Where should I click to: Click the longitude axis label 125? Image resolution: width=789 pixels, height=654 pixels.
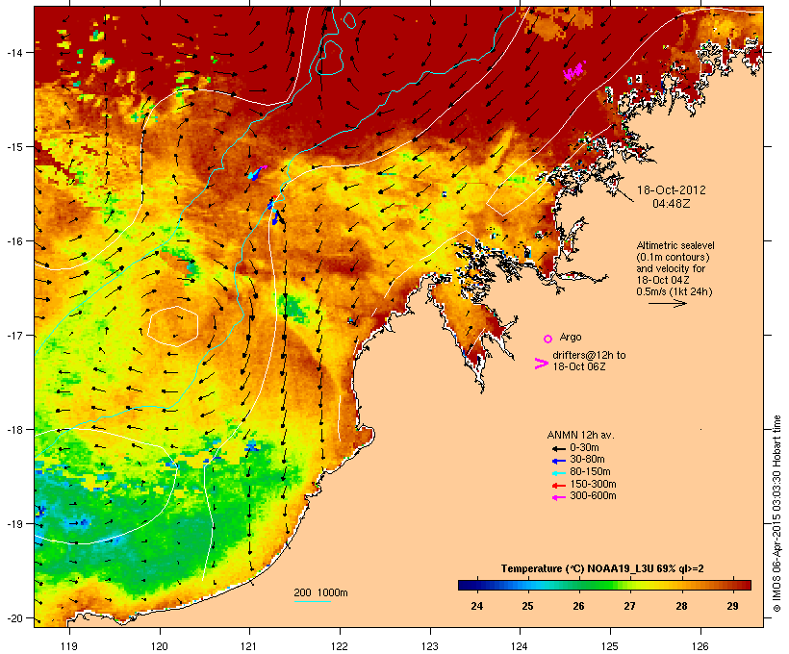(610, 646)
